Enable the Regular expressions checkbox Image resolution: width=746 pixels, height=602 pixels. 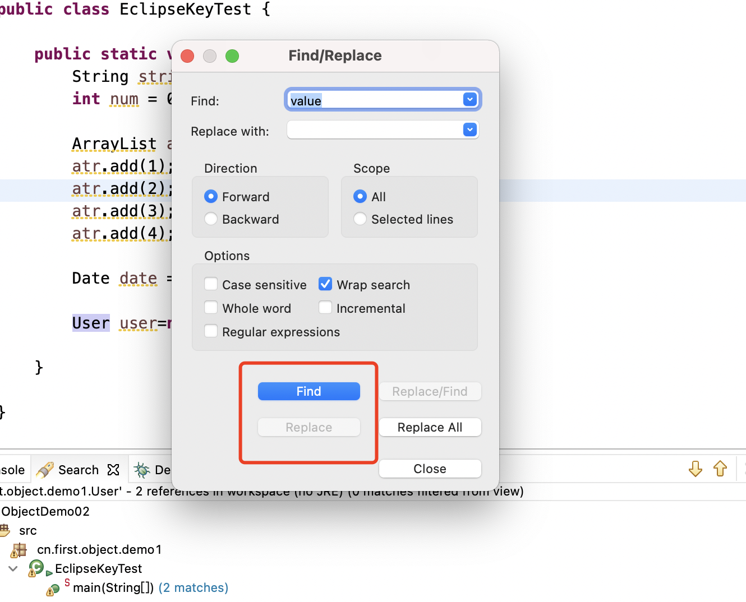tap(211, 331)
